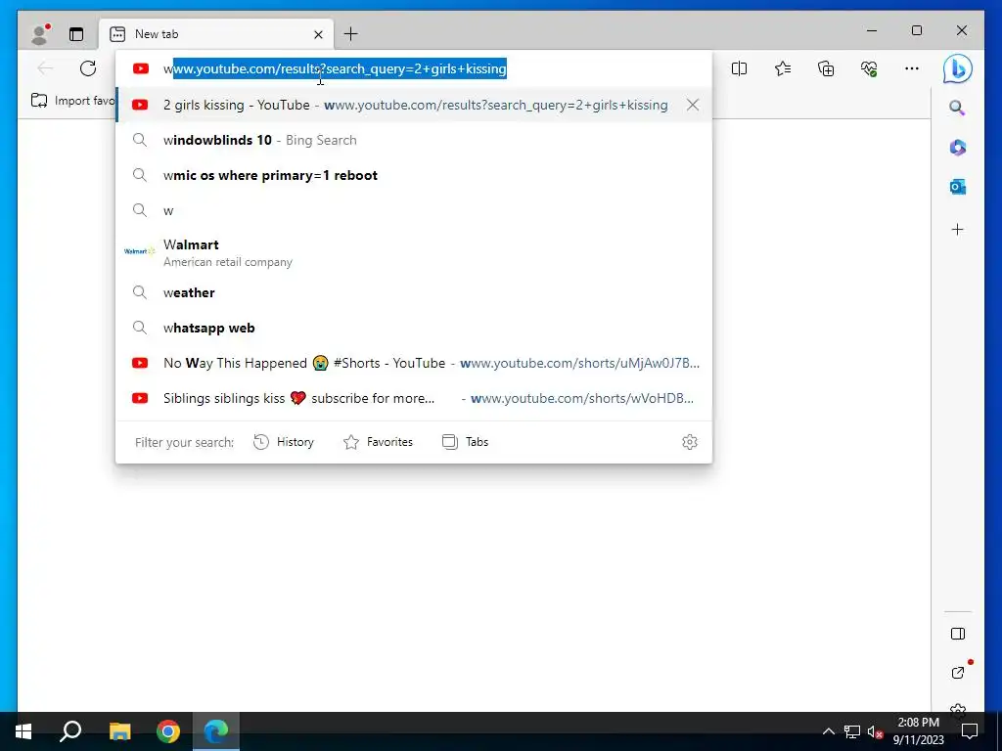Remove the 2 girls kissing suggestion
This screenshot has width=1002, height=751.
[x=693, y=105]
